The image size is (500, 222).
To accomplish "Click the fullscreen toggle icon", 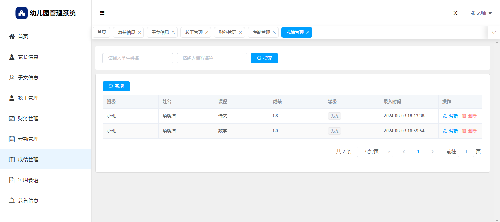I will coord(455,13).
